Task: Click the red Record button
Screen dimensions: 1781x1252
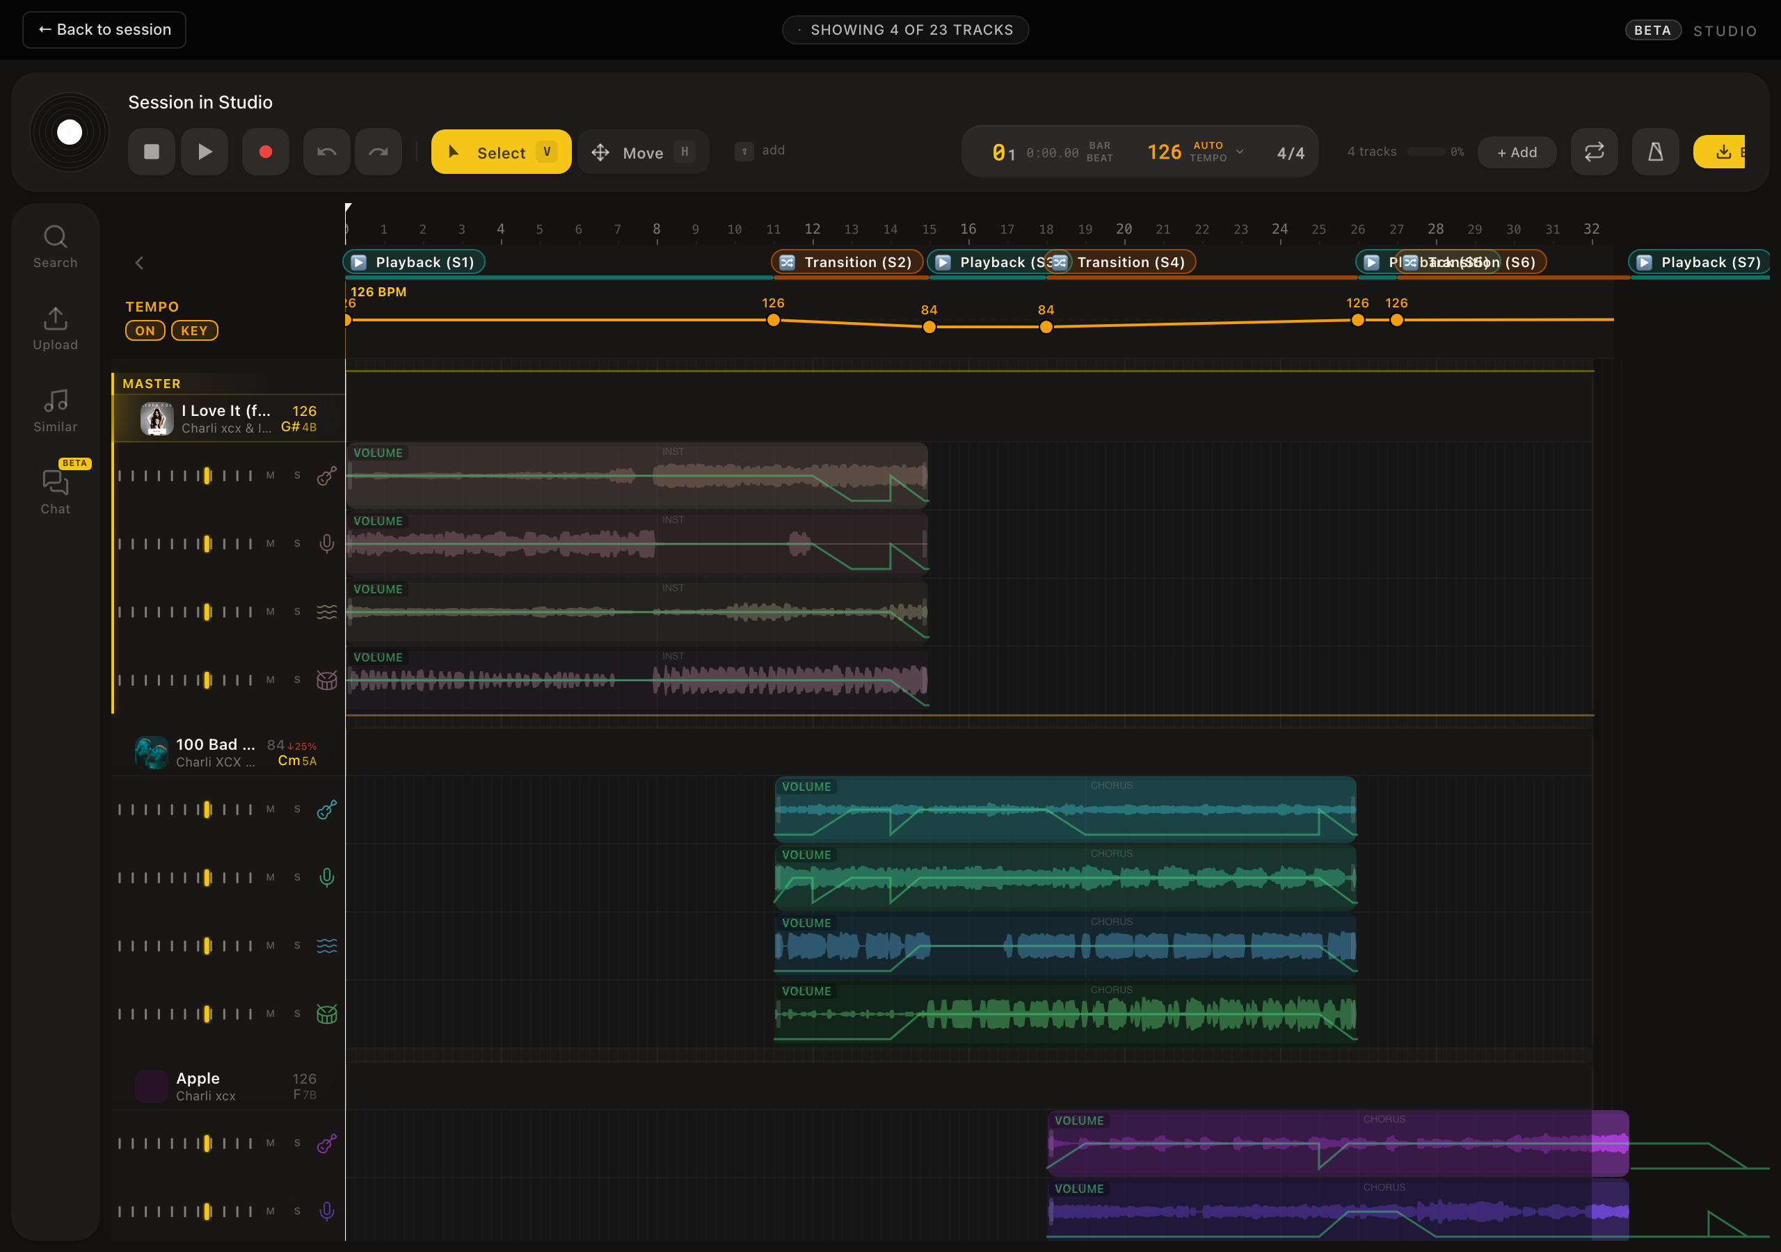Action: pyautogui.click(x=265, y=151)
